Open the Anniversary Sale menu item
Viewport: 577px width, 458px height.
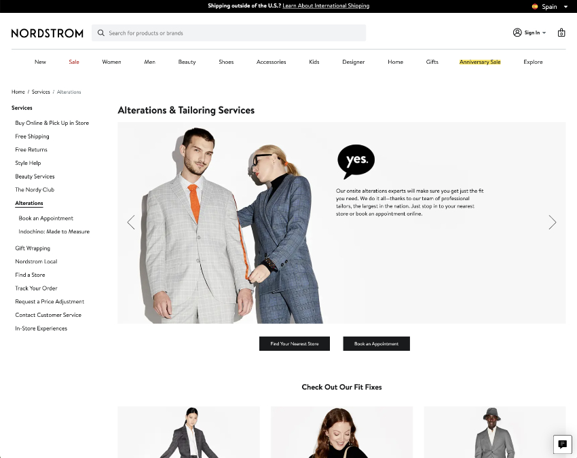click(480, 62)
